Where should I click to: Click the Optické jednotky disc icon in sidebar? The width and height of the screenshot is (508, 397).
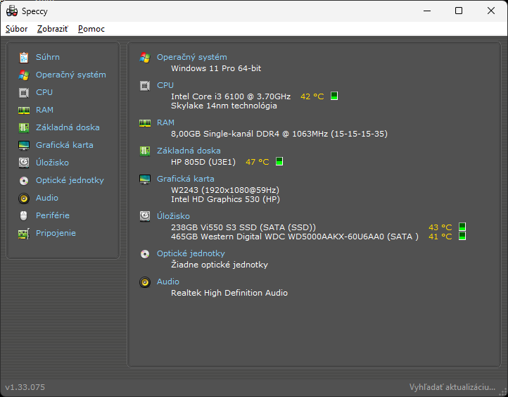[x=24, y=180]
